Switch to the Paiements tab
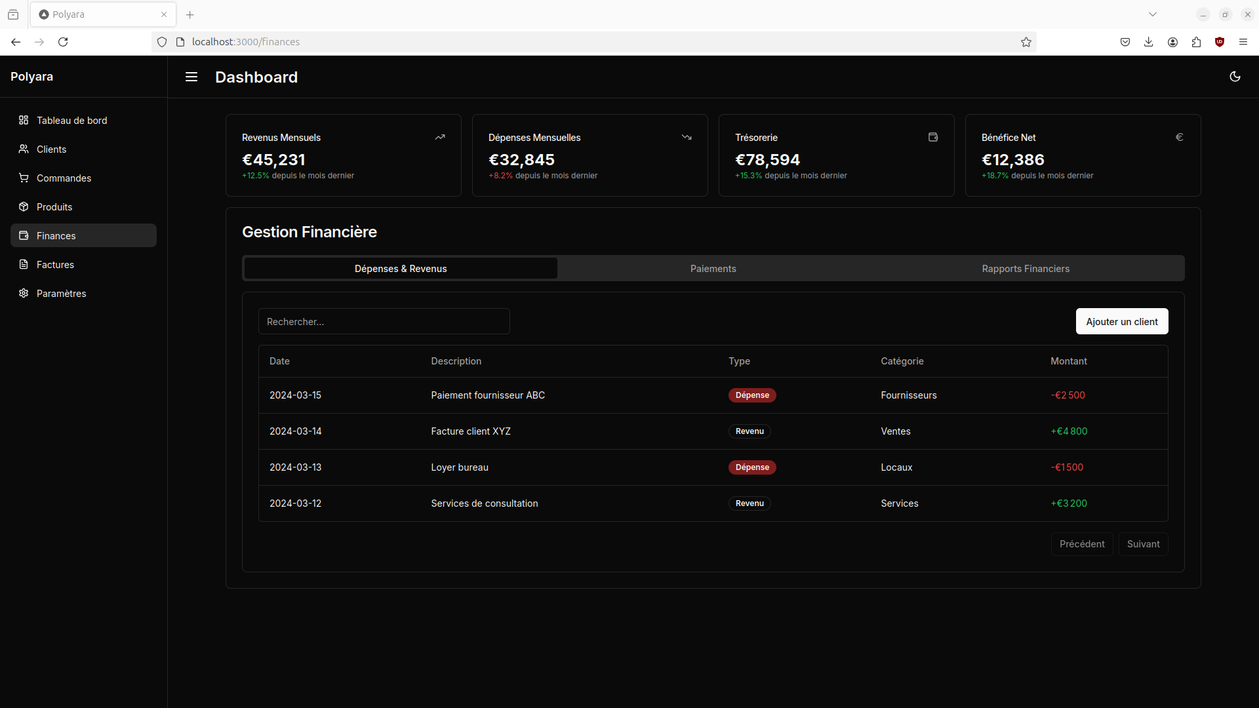This screenshot has width=1259, height=708. 713,268
